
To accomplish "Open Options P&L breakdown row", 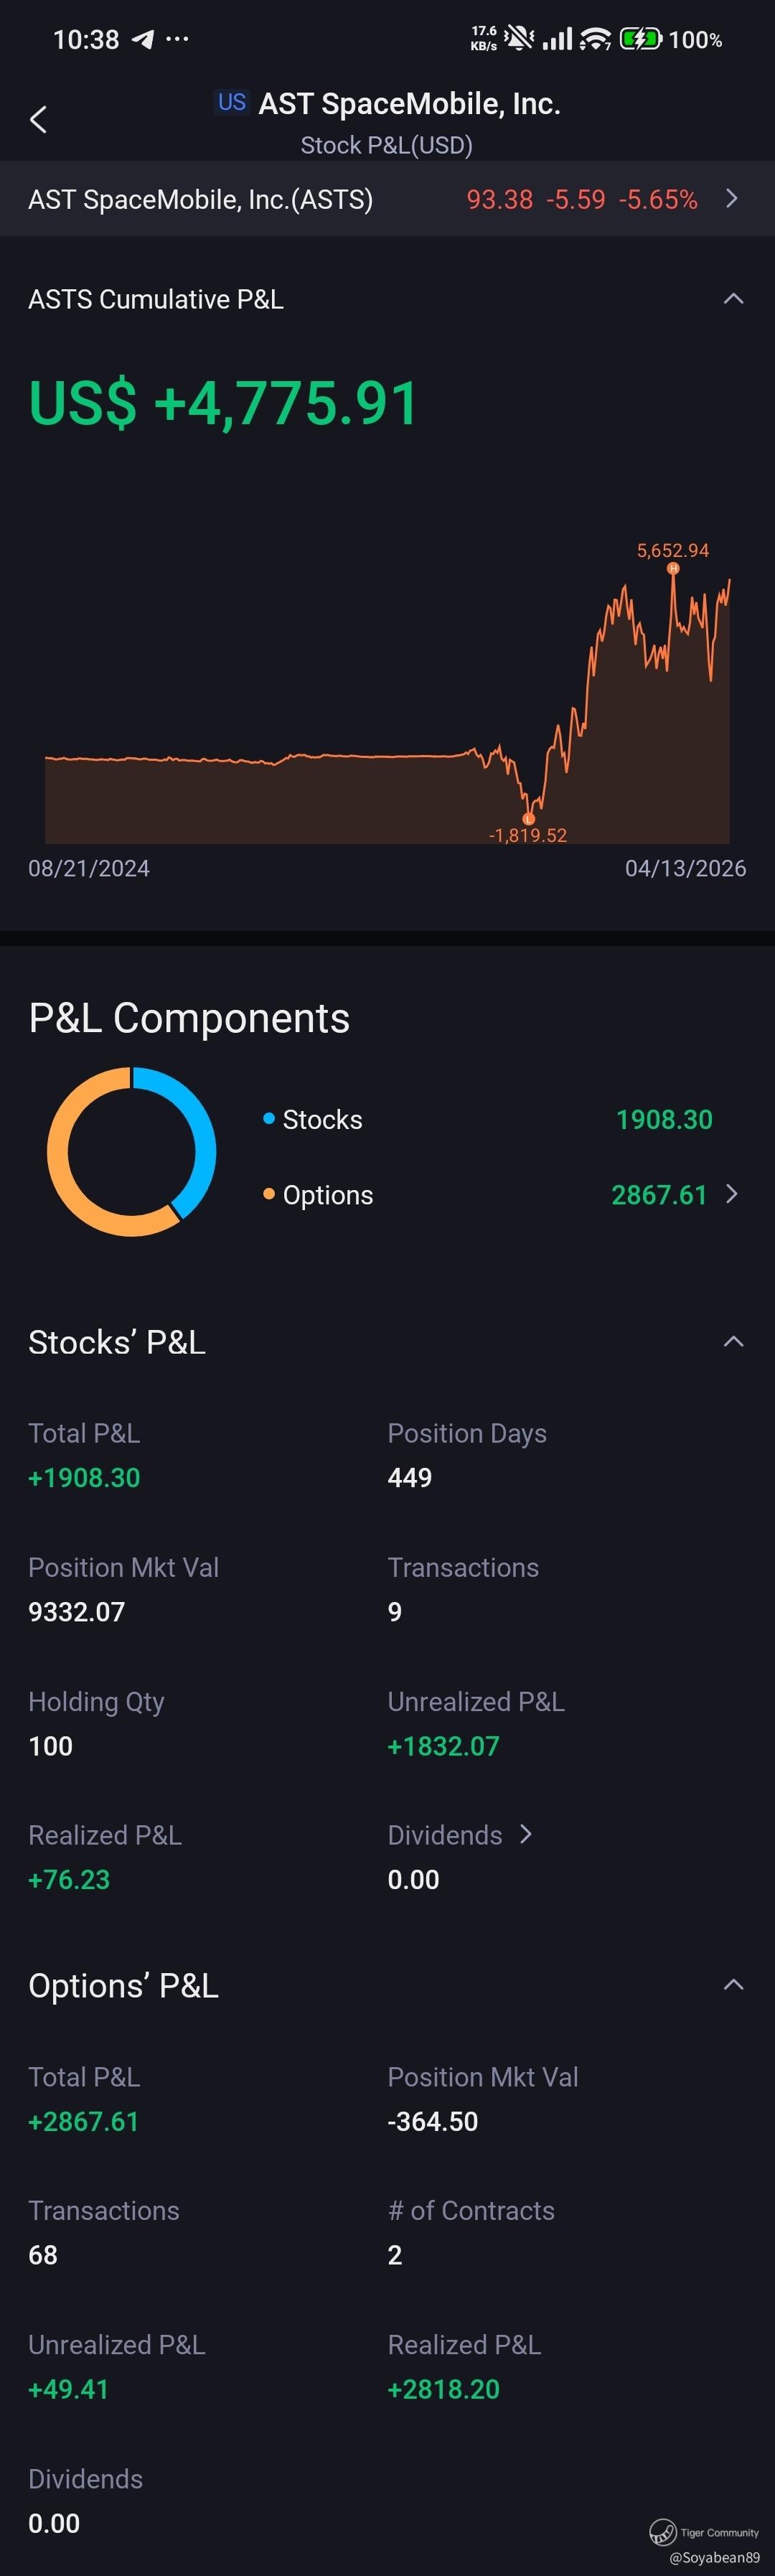I will 732,1194.
